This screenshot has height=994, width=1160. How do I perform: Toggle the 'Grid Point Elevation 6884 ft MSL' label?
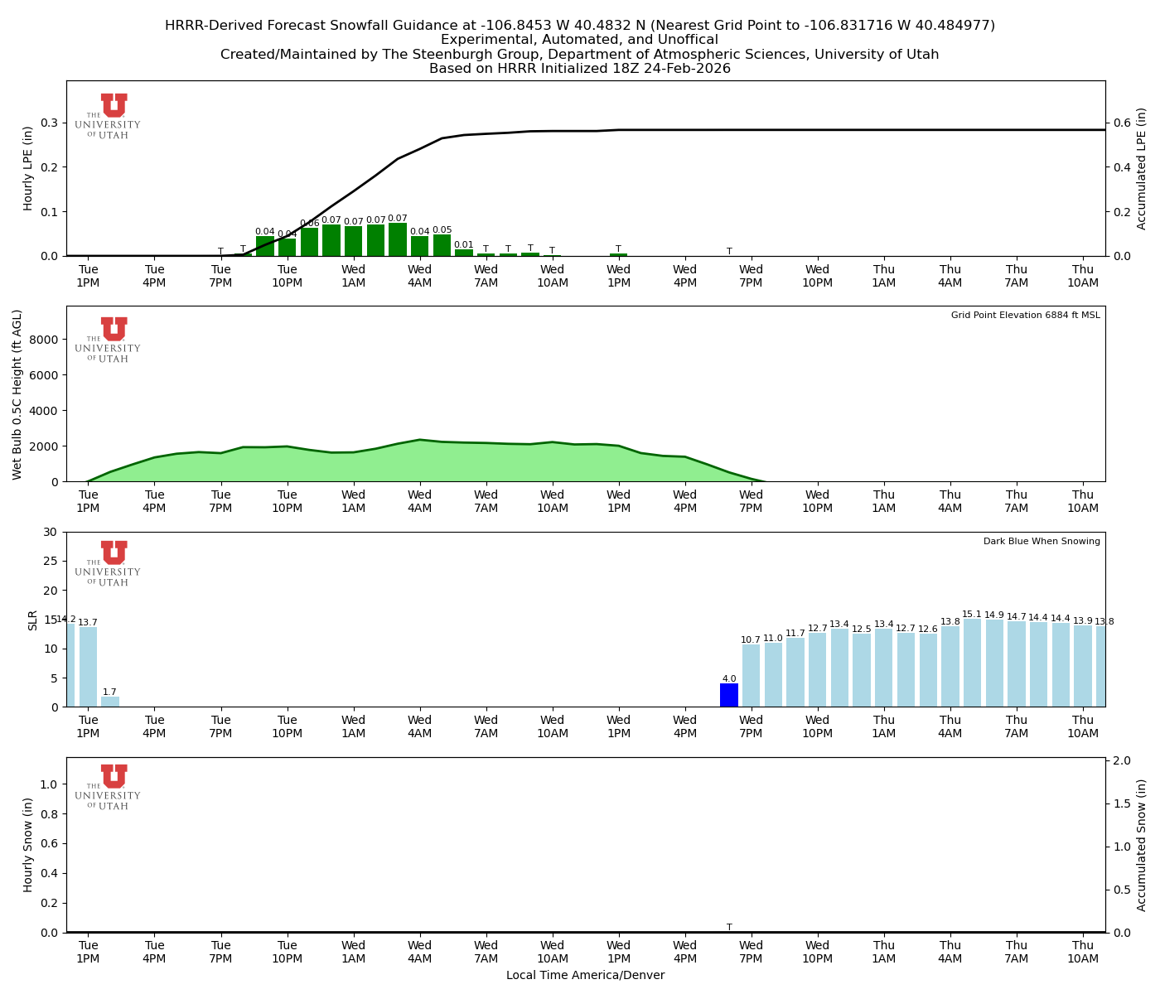[x=1027, y=315]
